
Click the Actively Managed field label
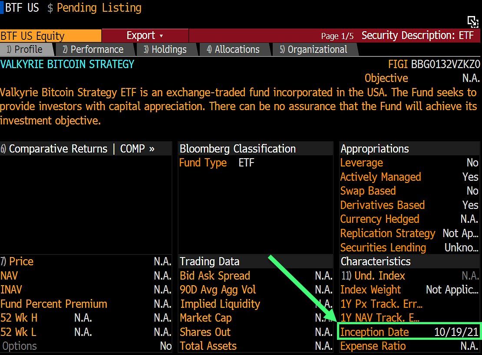point(380,177)
